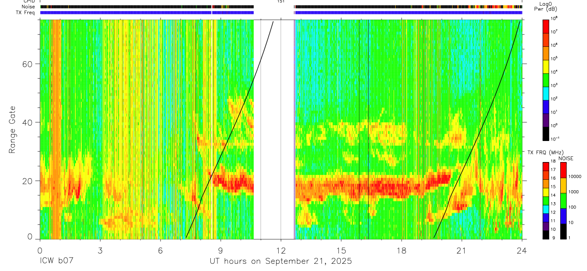Click the x-axis tick label '6'
Viewport: 587px width, 271px height.
click(x=161, y=250)
